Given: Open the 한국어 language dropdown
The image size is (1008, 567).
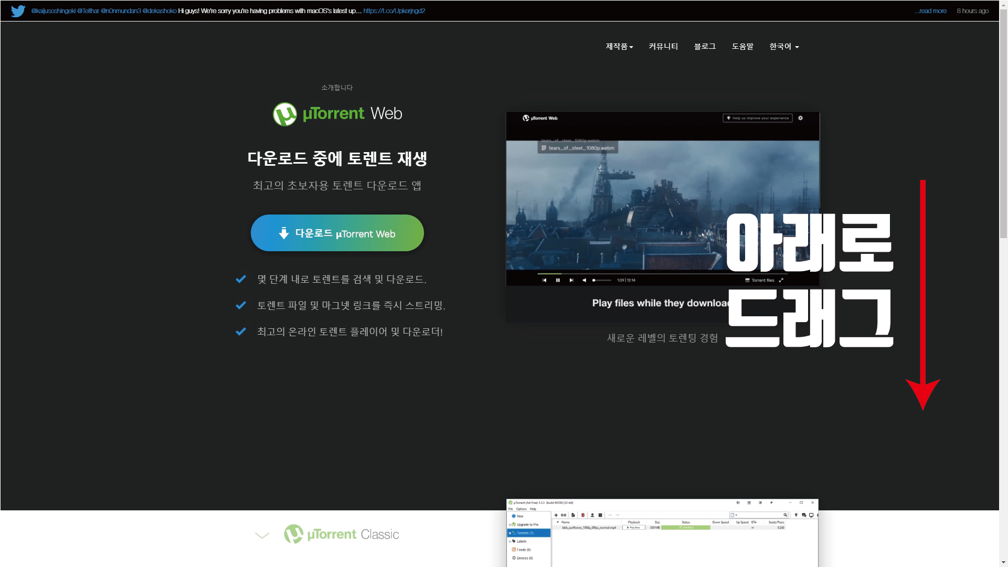Looking at the screenshot, I should (784, 47).
